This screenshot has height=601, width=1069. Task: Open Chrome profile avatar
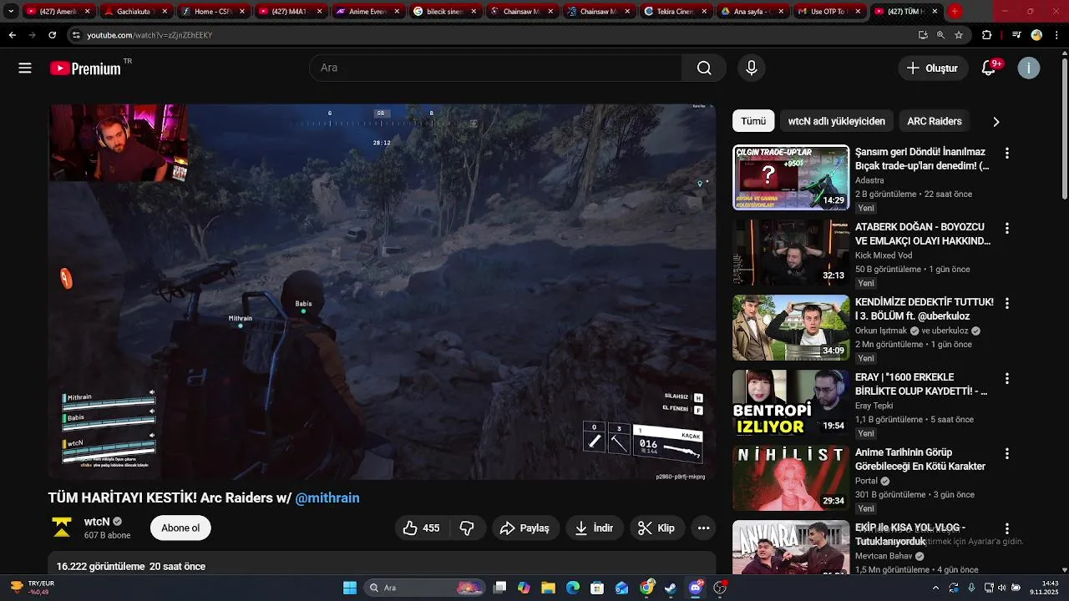coord(1036,35)
